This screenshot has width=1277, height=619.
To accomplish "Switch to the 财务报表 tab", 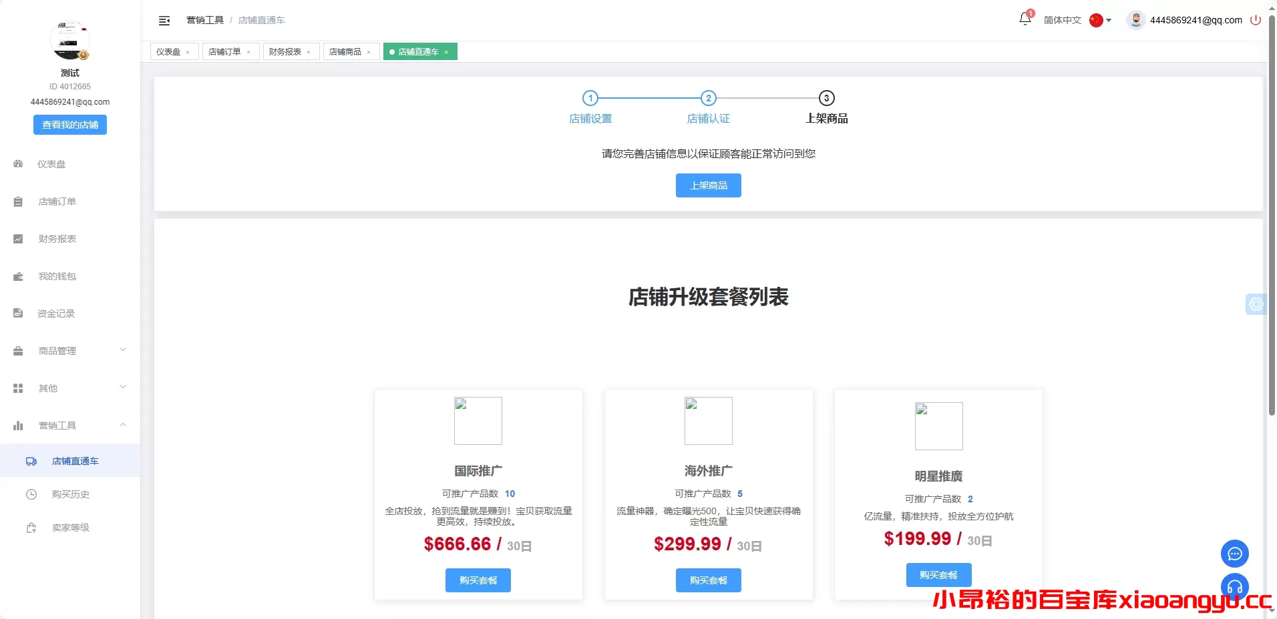I will point(285,51).
